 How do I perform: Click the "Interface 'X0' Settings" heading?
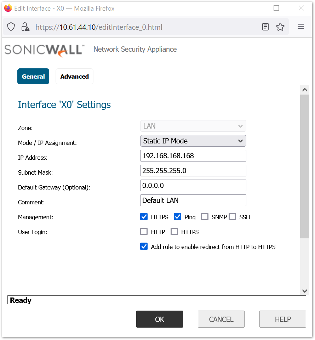pos(64,105)
